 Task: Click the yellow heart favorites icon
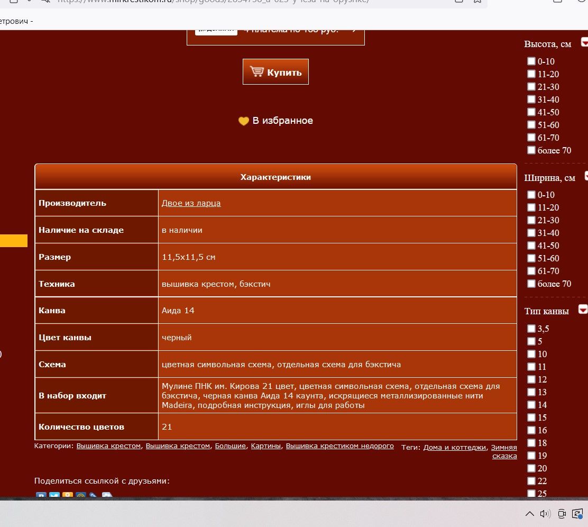[x=243, y=121]
